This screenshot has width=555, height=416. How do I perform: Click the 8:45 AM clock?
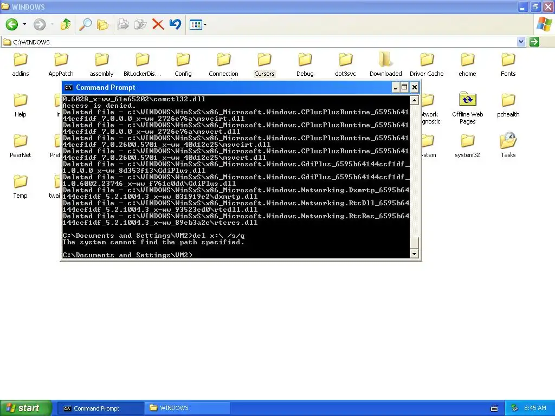click(x=535, y=408)
